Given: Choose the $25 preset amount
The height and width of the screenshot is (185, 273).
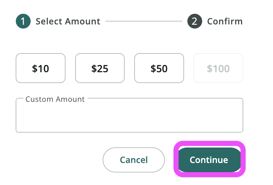Looking at the screenshot, I should click(x=100, y=68).
